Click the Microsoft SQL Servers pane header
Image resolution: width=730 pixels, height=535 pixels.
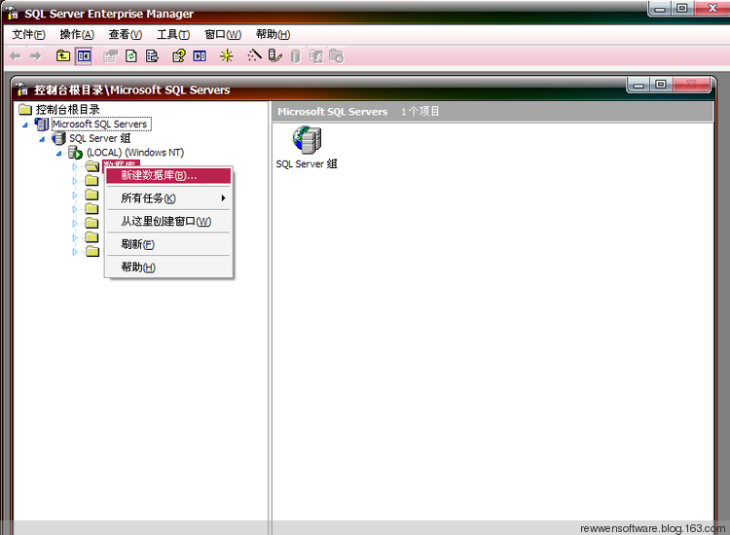(x=493, y=112)
